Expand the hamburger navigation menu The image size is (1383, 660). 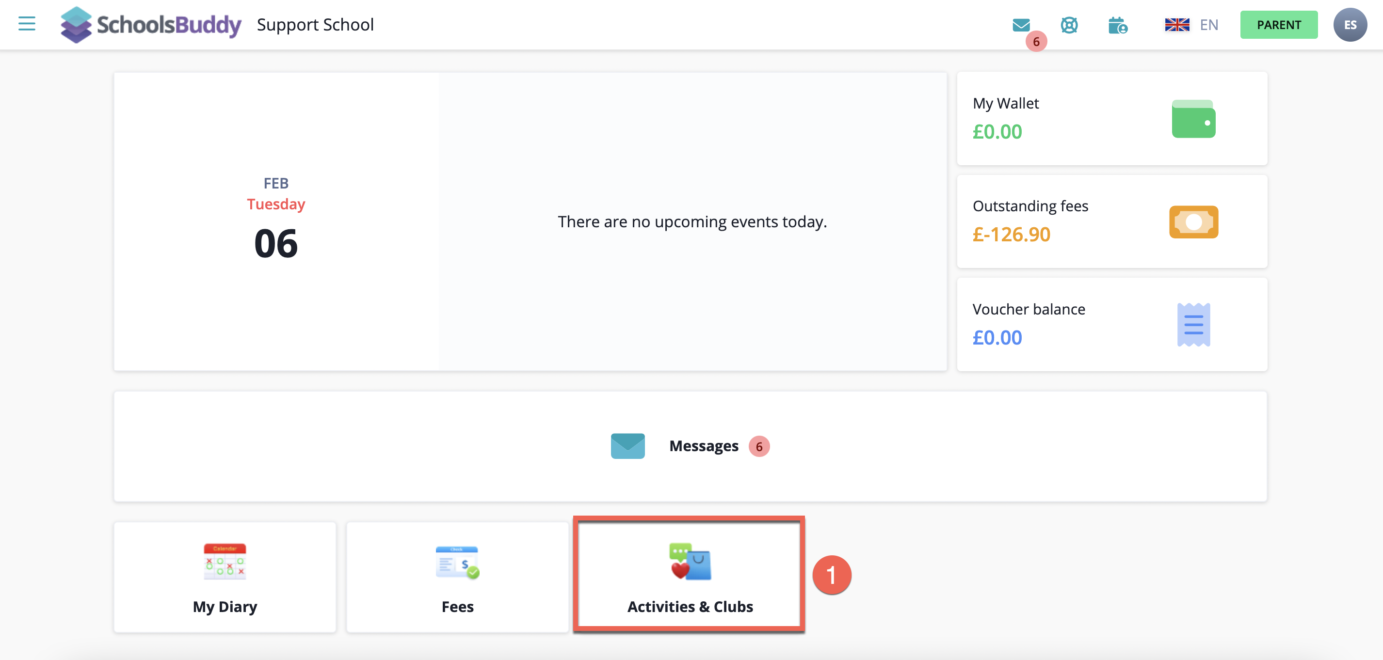pos(26,24)
